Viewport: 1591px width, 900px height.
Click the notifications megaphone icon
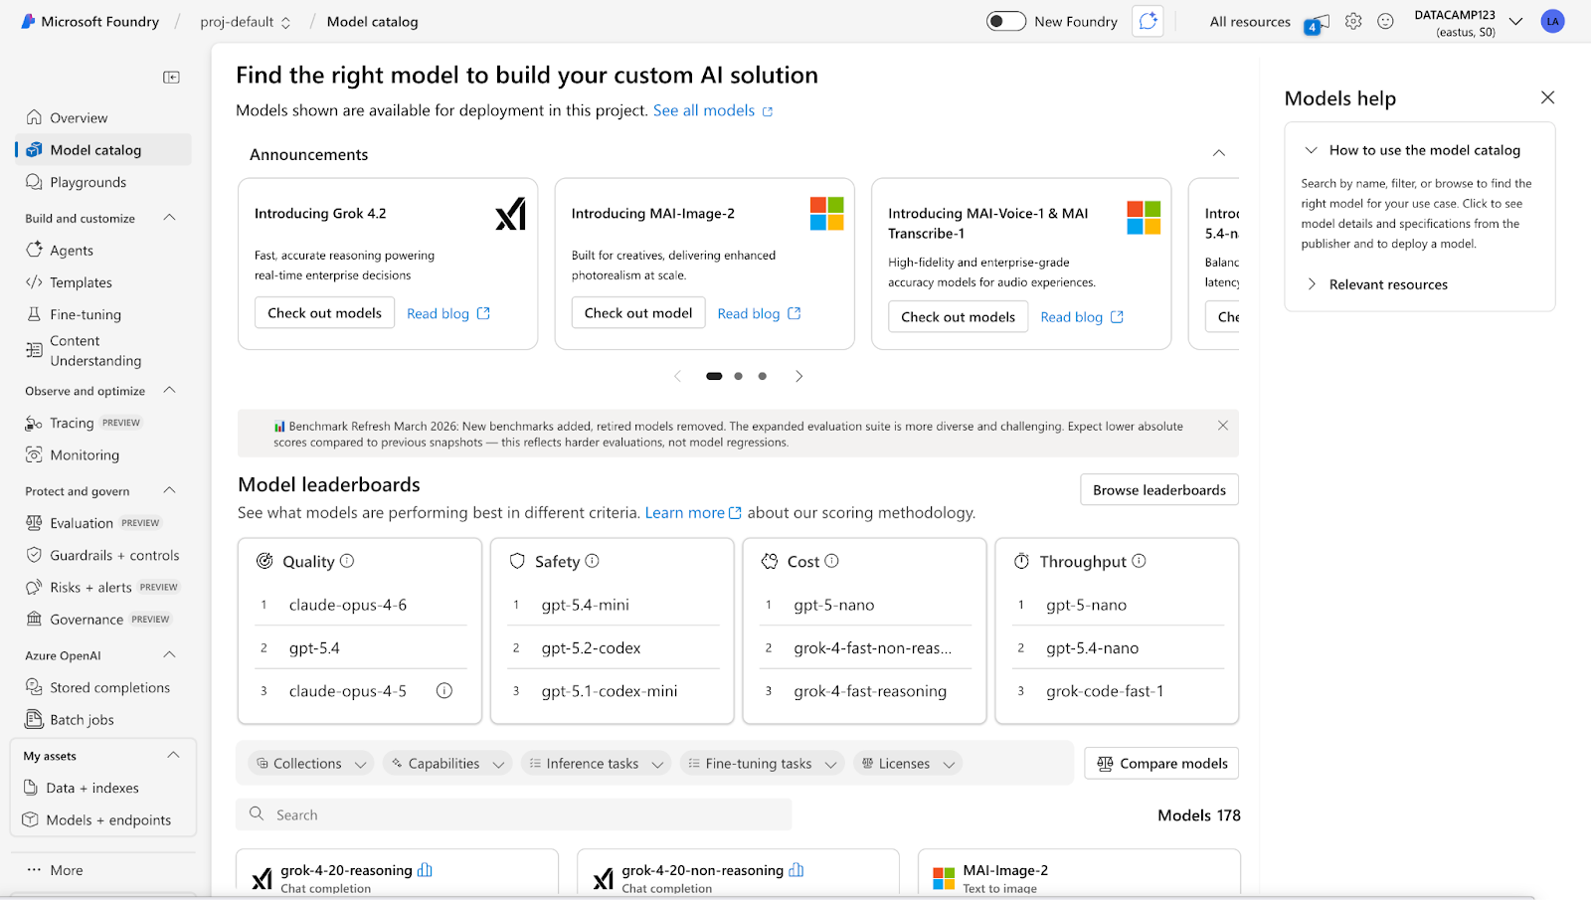tap(1317, 22)
